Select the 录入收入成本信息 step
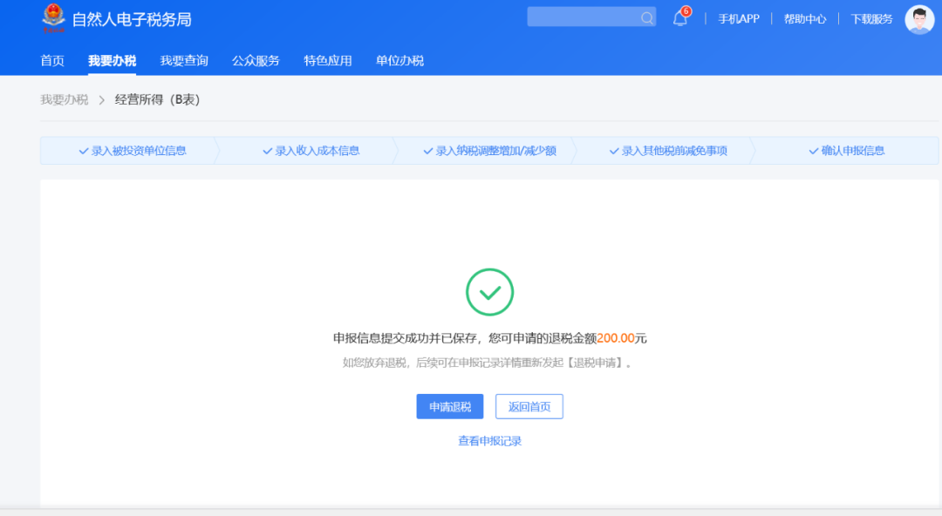This screenshot has width=942, height=516. coord(314,150)
